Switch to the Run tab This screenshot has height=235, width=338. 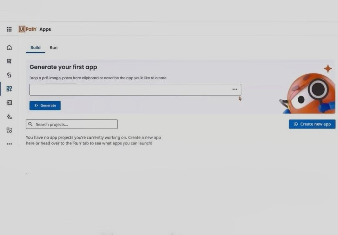pos(54,47)
